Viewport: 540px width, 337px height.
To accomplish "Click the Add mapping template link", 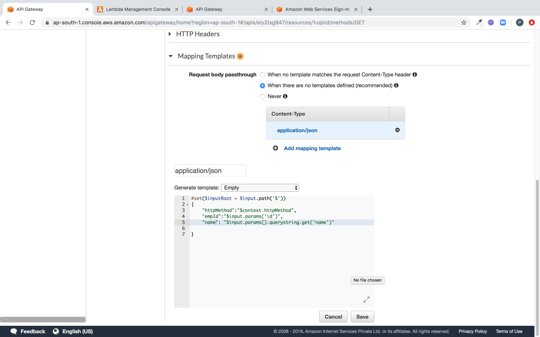I will point(312,148).
